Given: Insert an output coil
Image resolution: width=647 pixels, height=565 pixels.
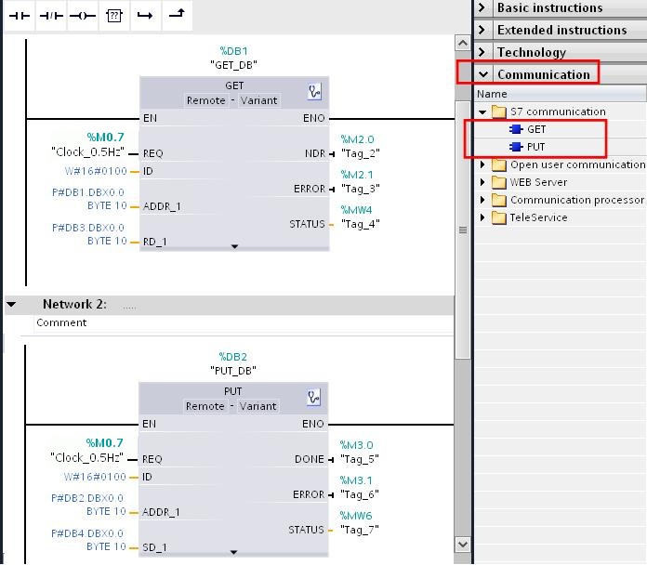Looking at the screenshot, I should (83, 16).
